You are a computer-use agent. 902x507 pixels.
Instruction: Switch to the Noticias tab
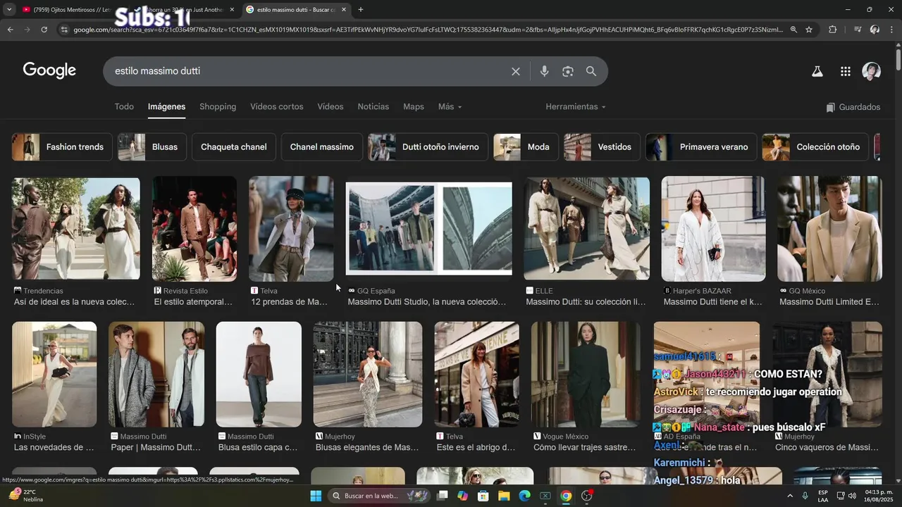tap(373, 107)
